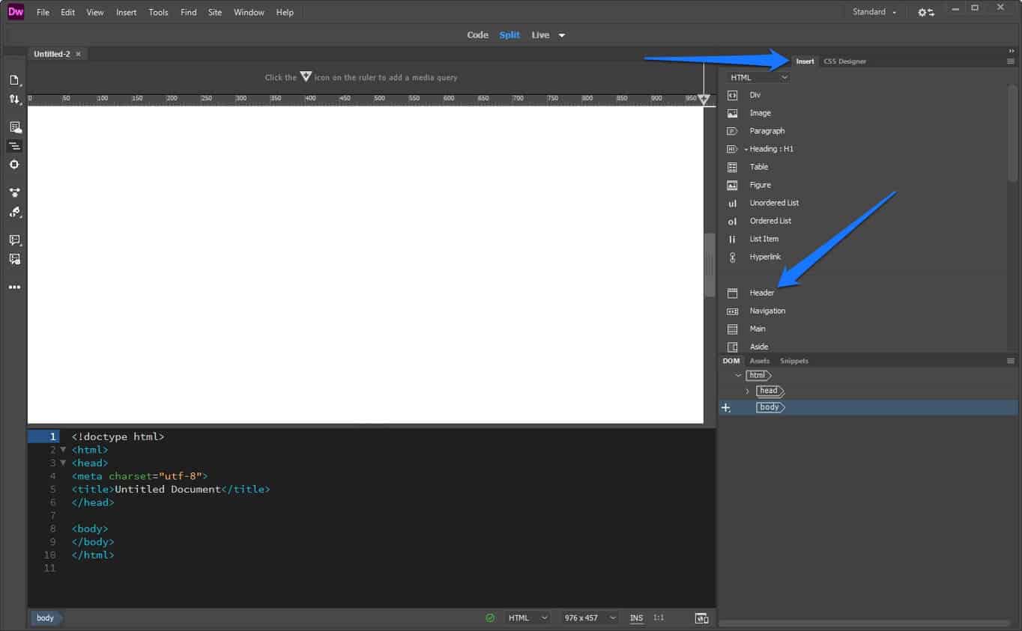Click the Customize Toolbar ellipsis icon
1022x631 pixels.
coord(14,287)
